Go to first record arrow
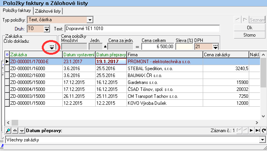This screenshot has height=151, width=267. pos(239,130)
